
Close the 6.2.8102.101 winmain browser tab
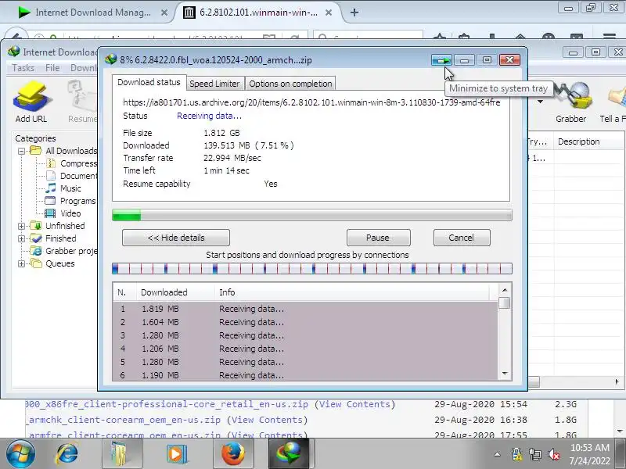pyautogui.click(x=329, y=13)
